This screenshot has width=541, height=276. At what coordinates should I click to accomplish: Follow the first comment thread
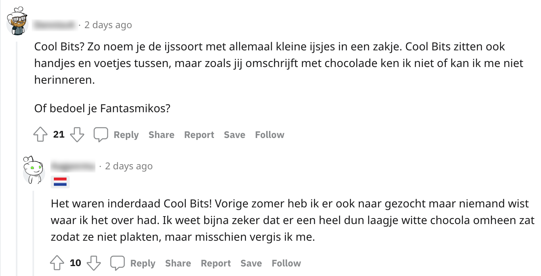click(269, 135)
